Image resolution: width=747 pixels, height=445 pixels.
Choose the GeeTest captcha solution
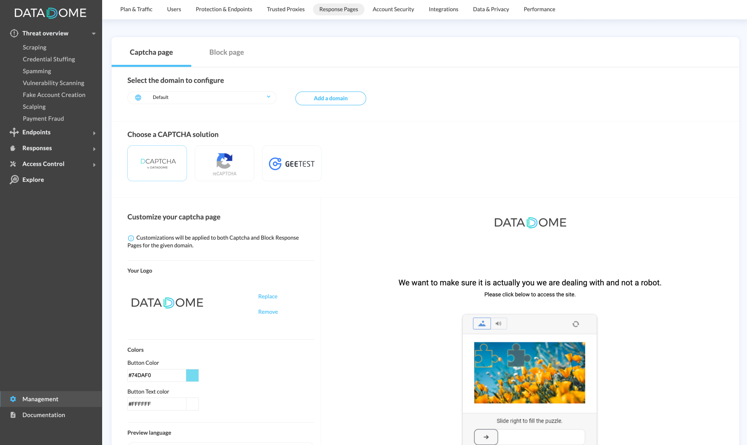pyautogui.click(x=291, y=163)
